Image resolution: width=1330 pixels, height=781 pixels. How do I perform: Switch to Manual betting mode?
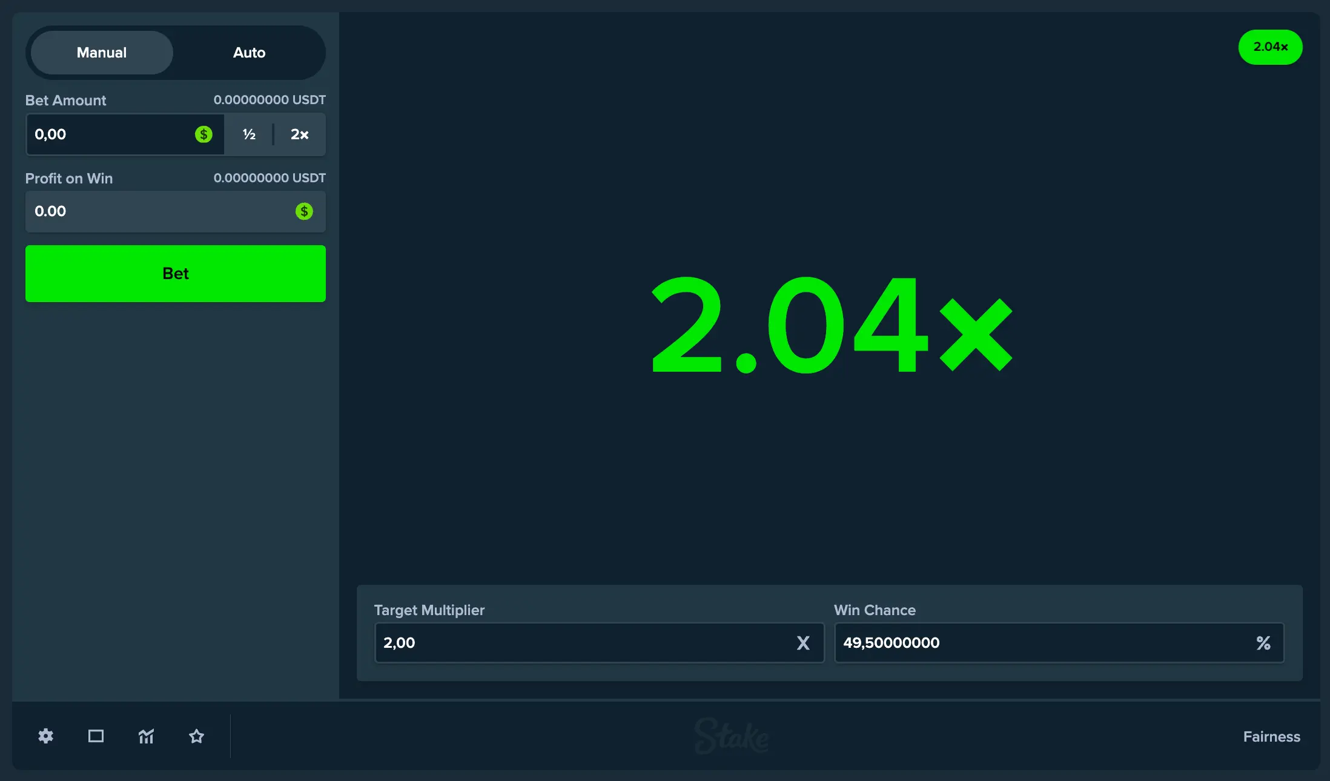click(x=102, y=53)
